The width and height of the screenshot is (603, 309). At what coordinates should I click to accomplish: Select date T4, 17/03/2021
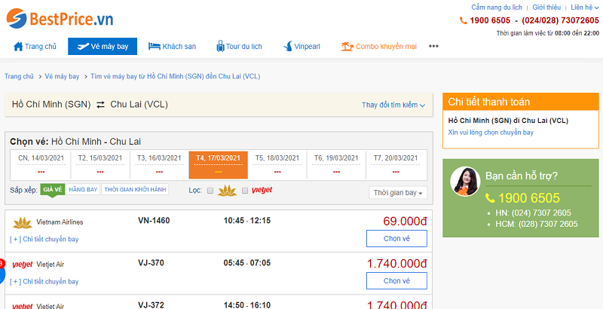tap(218, 165)
